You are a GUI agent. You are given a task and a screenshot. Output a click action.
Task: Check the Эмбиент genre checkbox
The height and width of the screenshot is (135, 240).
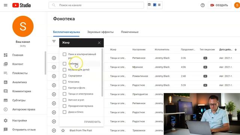click(x=64, y=64)
